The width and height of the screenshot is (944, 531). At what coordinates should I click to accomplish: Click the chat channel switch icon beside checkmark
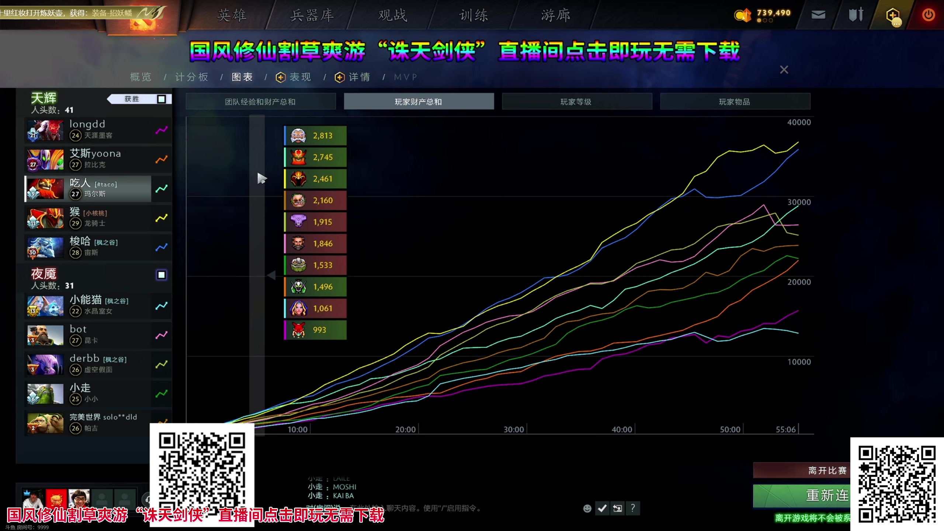click(x=617, y=509)
